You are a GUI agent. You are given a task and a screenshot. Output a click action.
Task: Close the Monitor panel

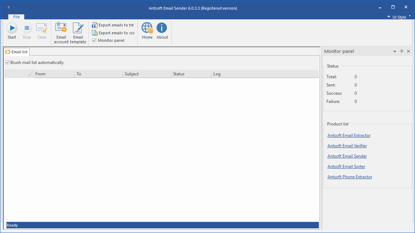coord(408,51)
